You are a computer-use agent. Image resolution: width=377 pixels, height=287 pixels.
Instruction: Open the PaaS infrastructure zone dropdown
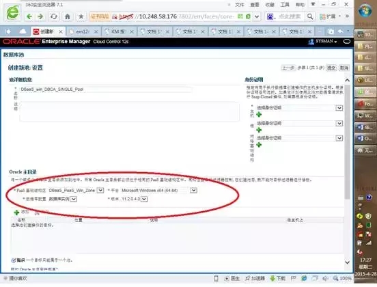click(x=100, y=190)
